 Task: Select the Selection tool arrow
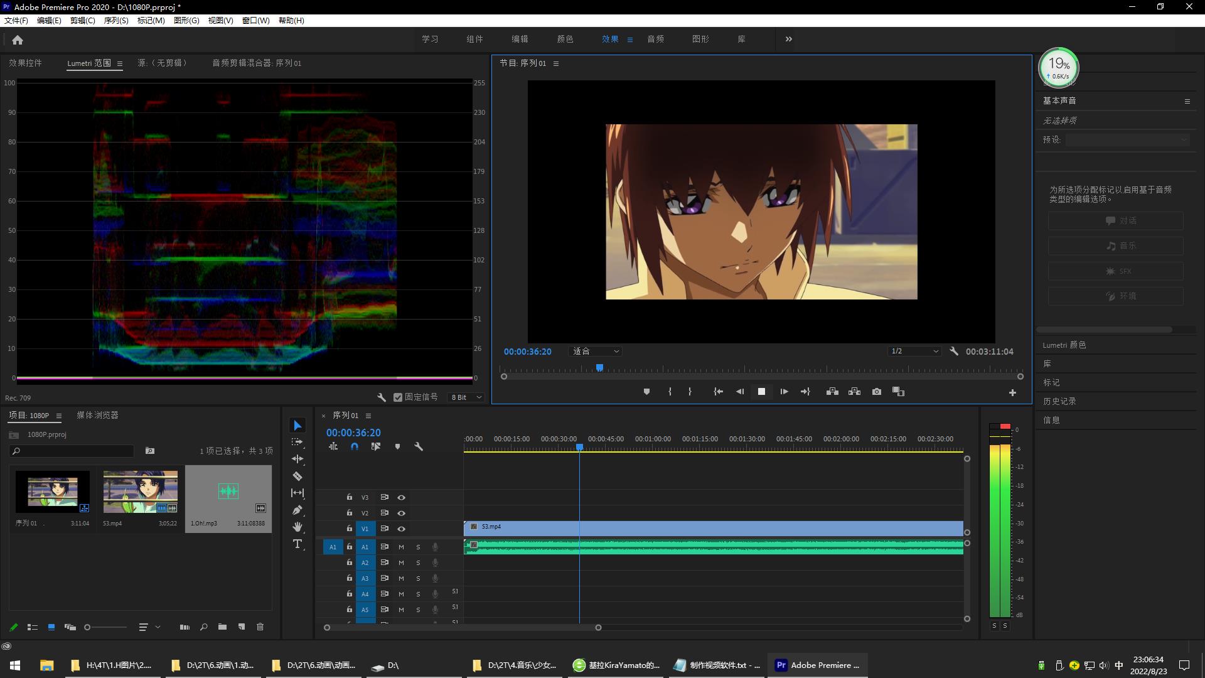click(x=297, y=426)
